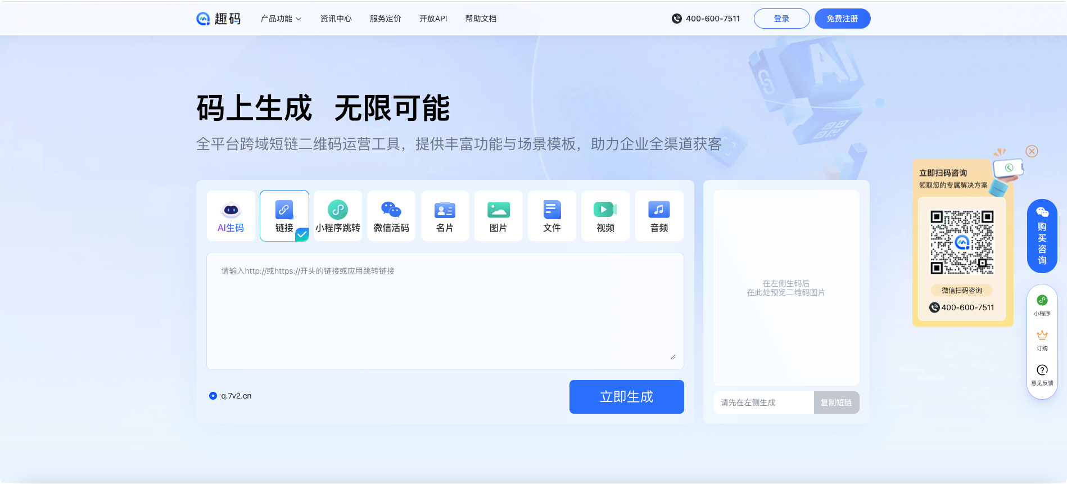Open the 服务定价 page
1067x484 pixels.
click(x=386, y=19)
